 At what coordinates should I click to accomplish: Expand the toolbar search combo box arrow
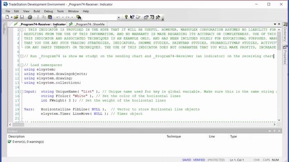119,18
